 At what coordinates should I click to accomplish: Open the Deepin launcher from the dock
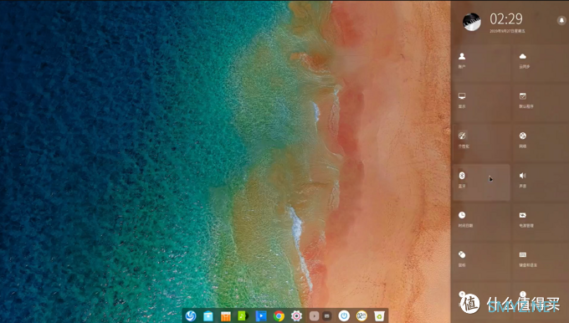[191, 315]
